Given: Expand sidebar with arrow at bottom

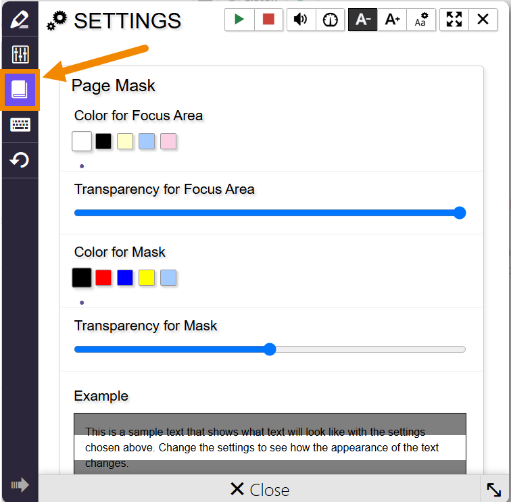Looking at the screenshot, I should click(20, 484).
